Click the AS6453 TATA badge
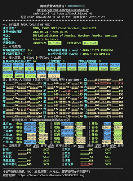The width and height of the screenshot is (133, 181). tap(93, 67)
